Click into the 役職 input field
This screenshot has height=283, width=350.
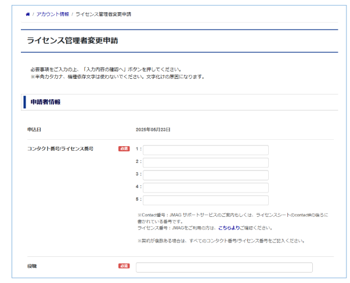point(224,267)
